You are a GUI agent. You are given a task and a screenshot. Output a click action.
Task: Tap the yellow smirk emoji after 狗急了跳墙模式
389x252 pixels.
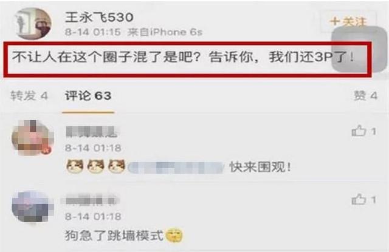click(x=174, y=236)
